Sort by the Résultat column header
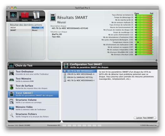Screen dimensions: 165x136 point(38,28)
